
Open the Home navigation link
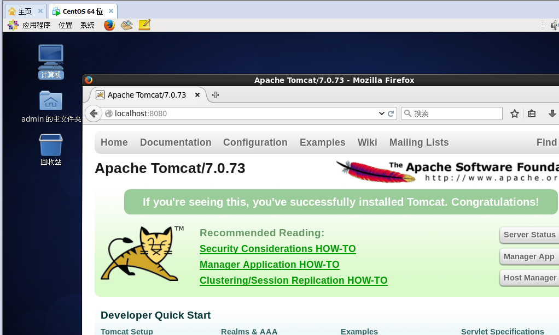point(114,142)
